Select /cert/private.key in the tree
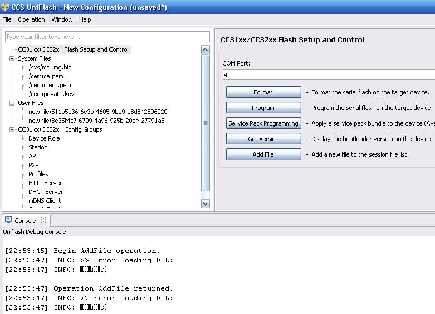Screen dimensions: 435x314 click(51, 94)
